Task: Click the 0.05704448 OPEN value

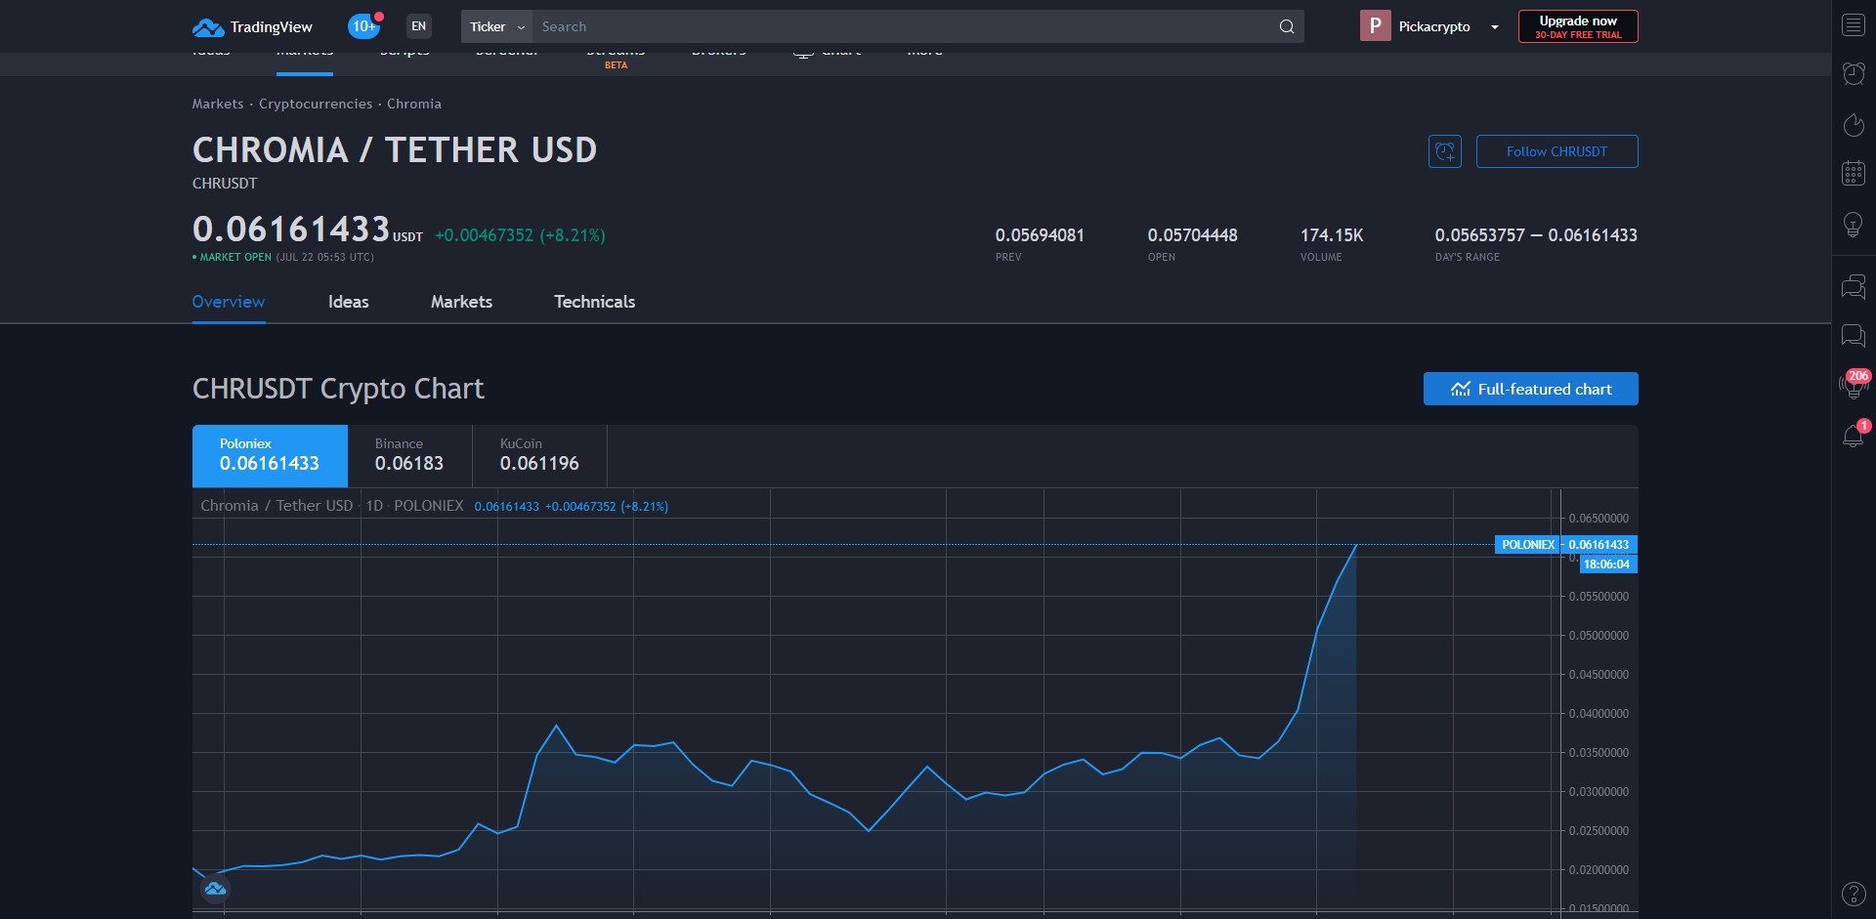Action: click(x=1192, y=235)
